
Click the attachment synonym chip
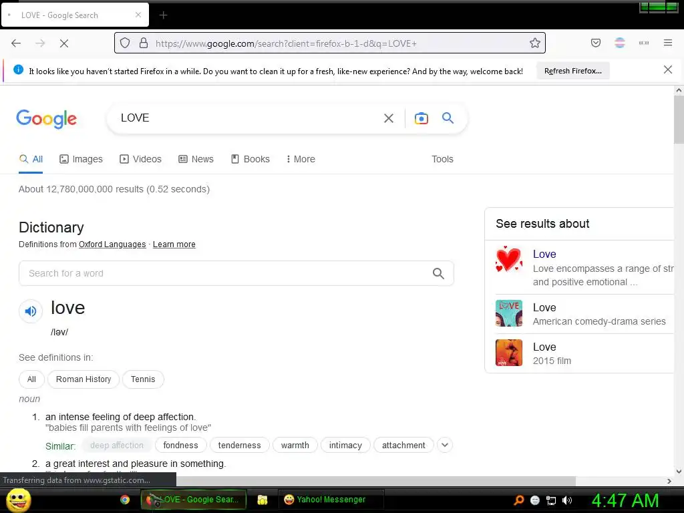(x=403, y=446)
